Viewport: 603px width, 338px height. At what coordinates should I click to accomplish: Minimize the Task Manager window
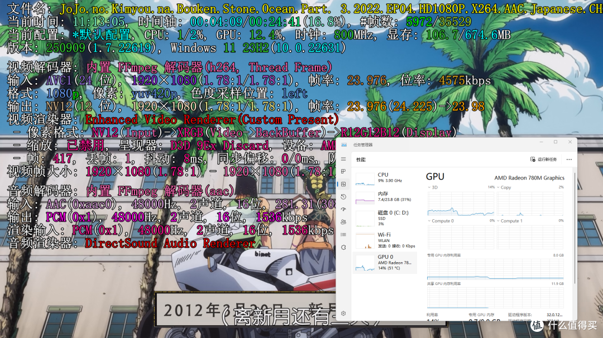541,142
